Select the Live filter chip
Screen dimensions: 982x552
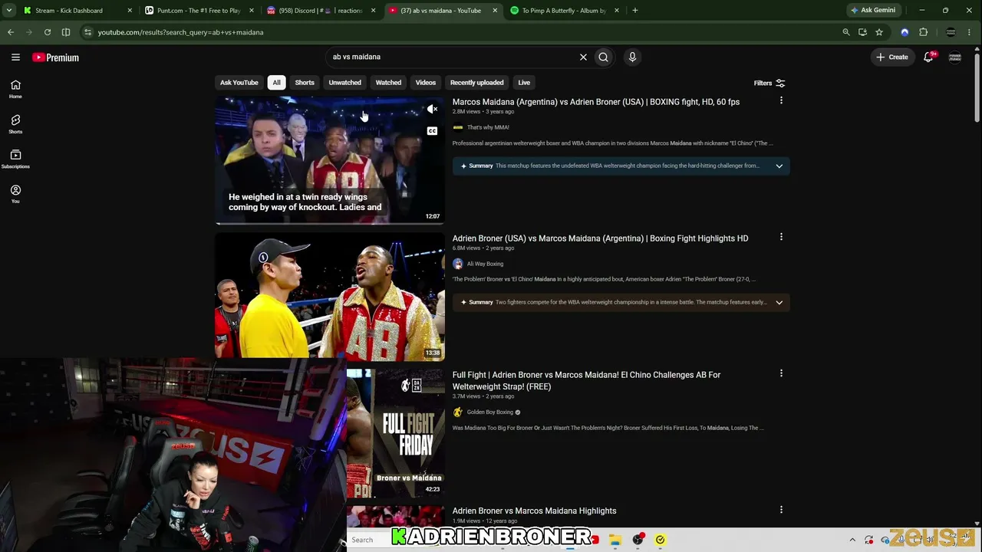524,83
